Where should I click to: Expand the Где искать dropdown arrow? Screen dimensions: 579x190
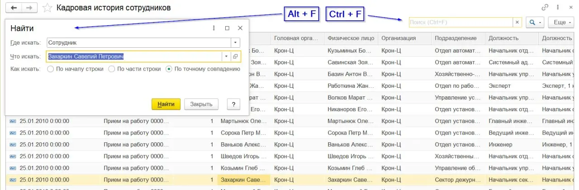(x=236, y=42)
